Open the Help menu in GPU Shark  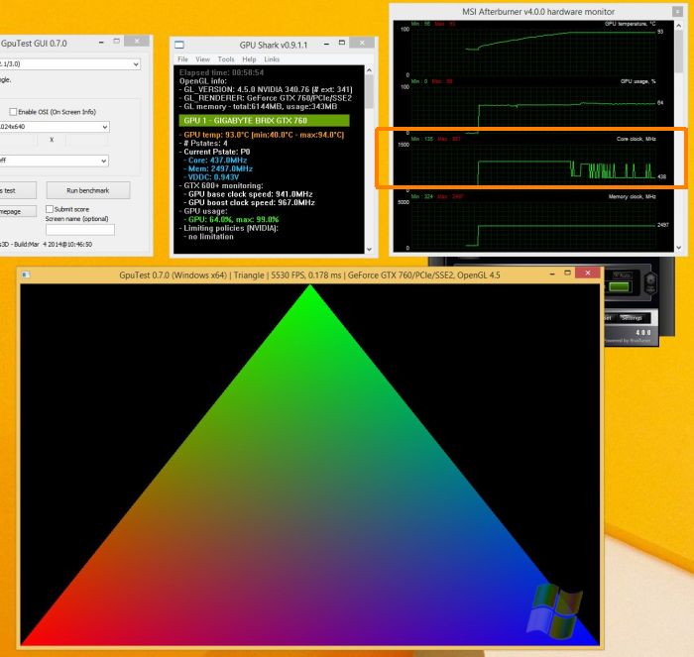click(x=249, y=59)
